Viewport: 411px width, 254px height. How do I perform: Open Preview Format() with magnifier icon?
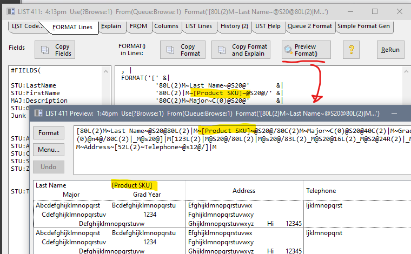coord(306,50)
